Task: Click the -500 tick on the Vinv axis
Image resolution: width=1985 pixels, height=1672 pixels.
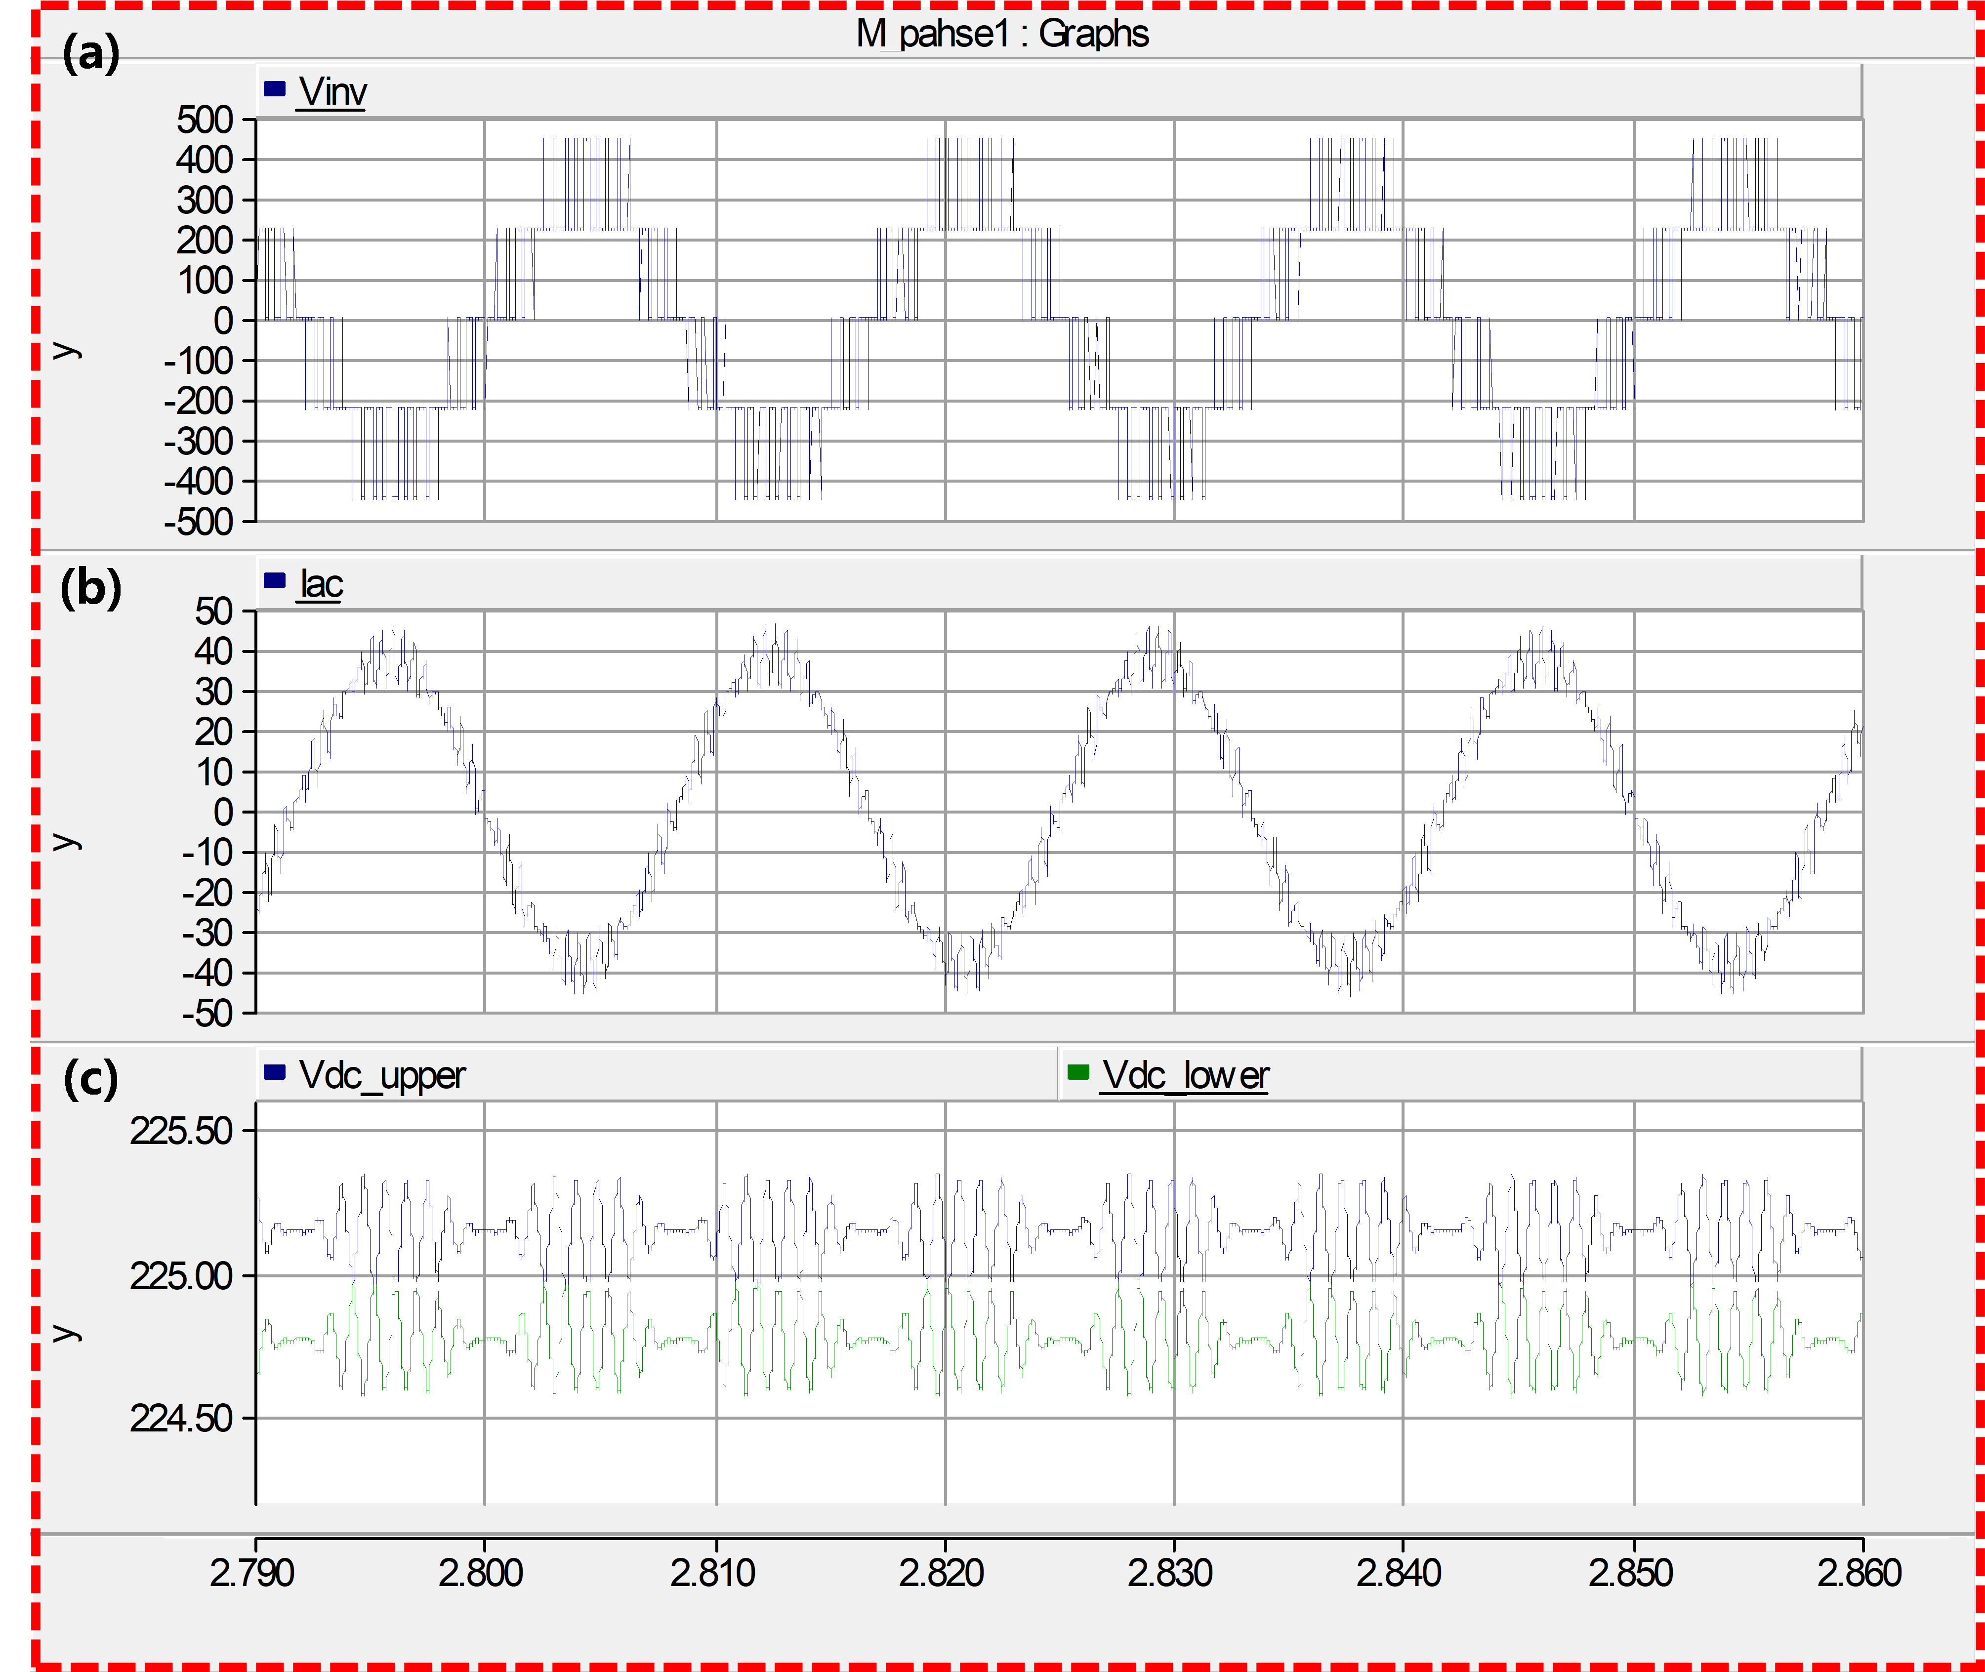Action: pos(198,522)
